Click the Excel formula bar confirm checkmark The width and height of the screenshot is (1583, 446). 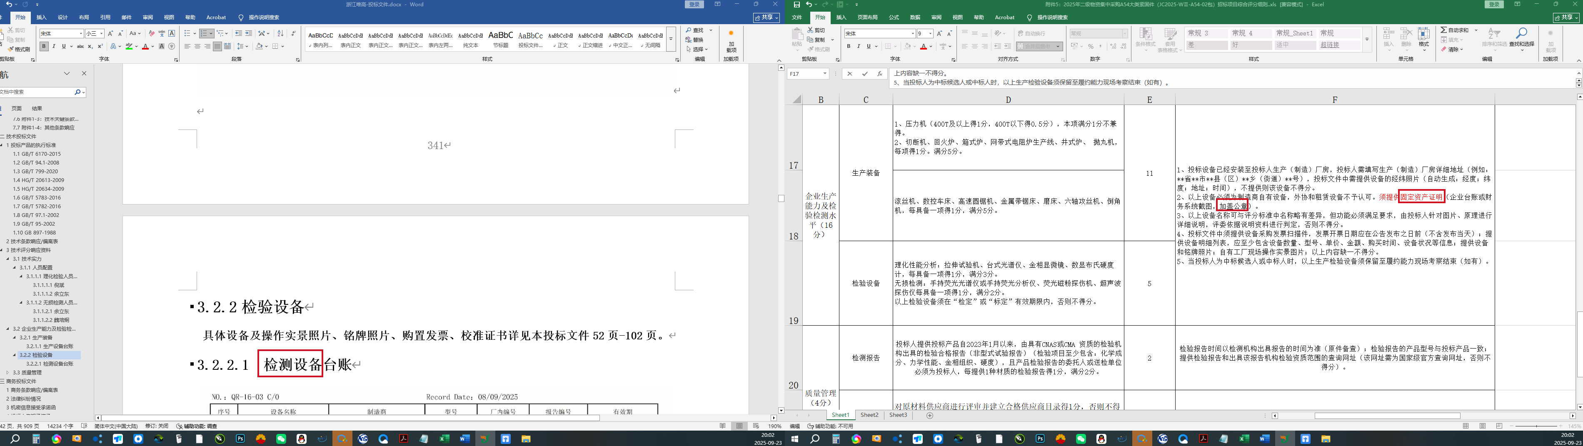[865, 74]
